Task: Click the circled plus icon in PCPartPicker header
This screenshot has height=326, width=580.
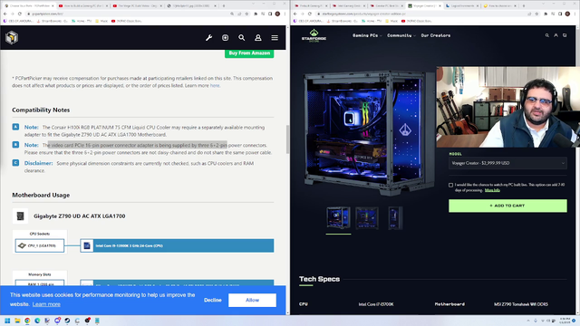Action: (x=226, y=38)
